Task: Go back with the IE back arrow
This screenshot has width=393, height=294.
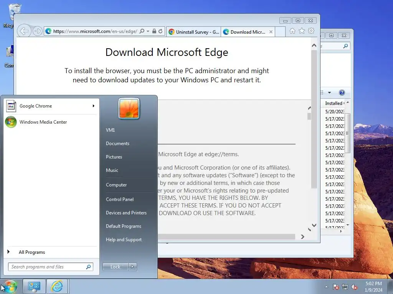Action: (24, 31)
